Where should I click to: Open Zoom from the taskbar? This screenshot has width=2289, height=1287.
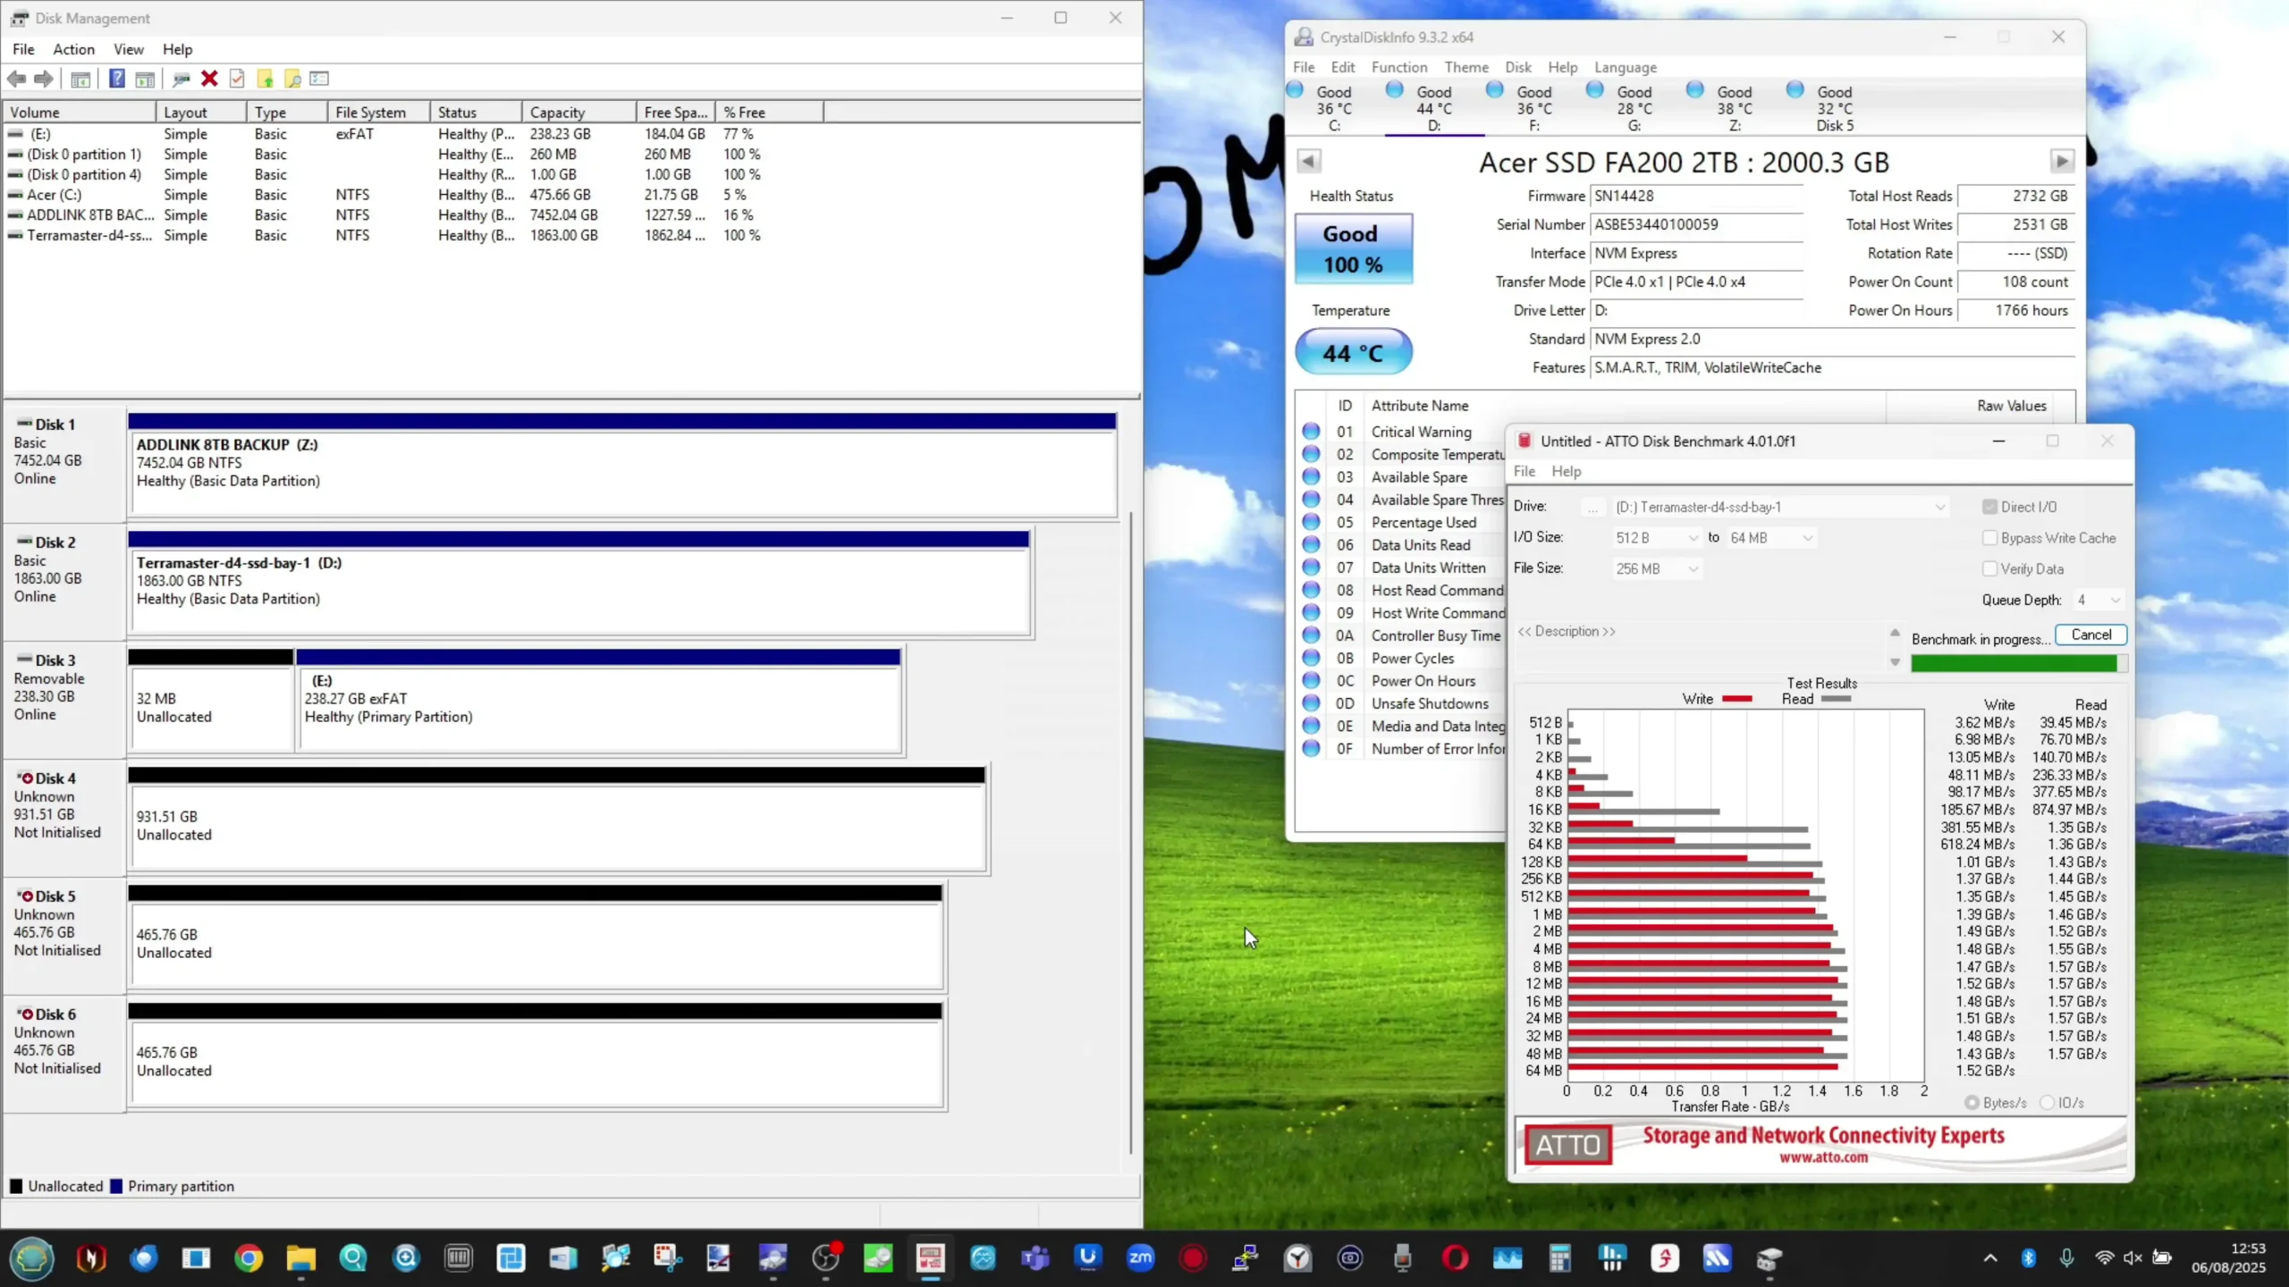[x=1140, y=1258]
